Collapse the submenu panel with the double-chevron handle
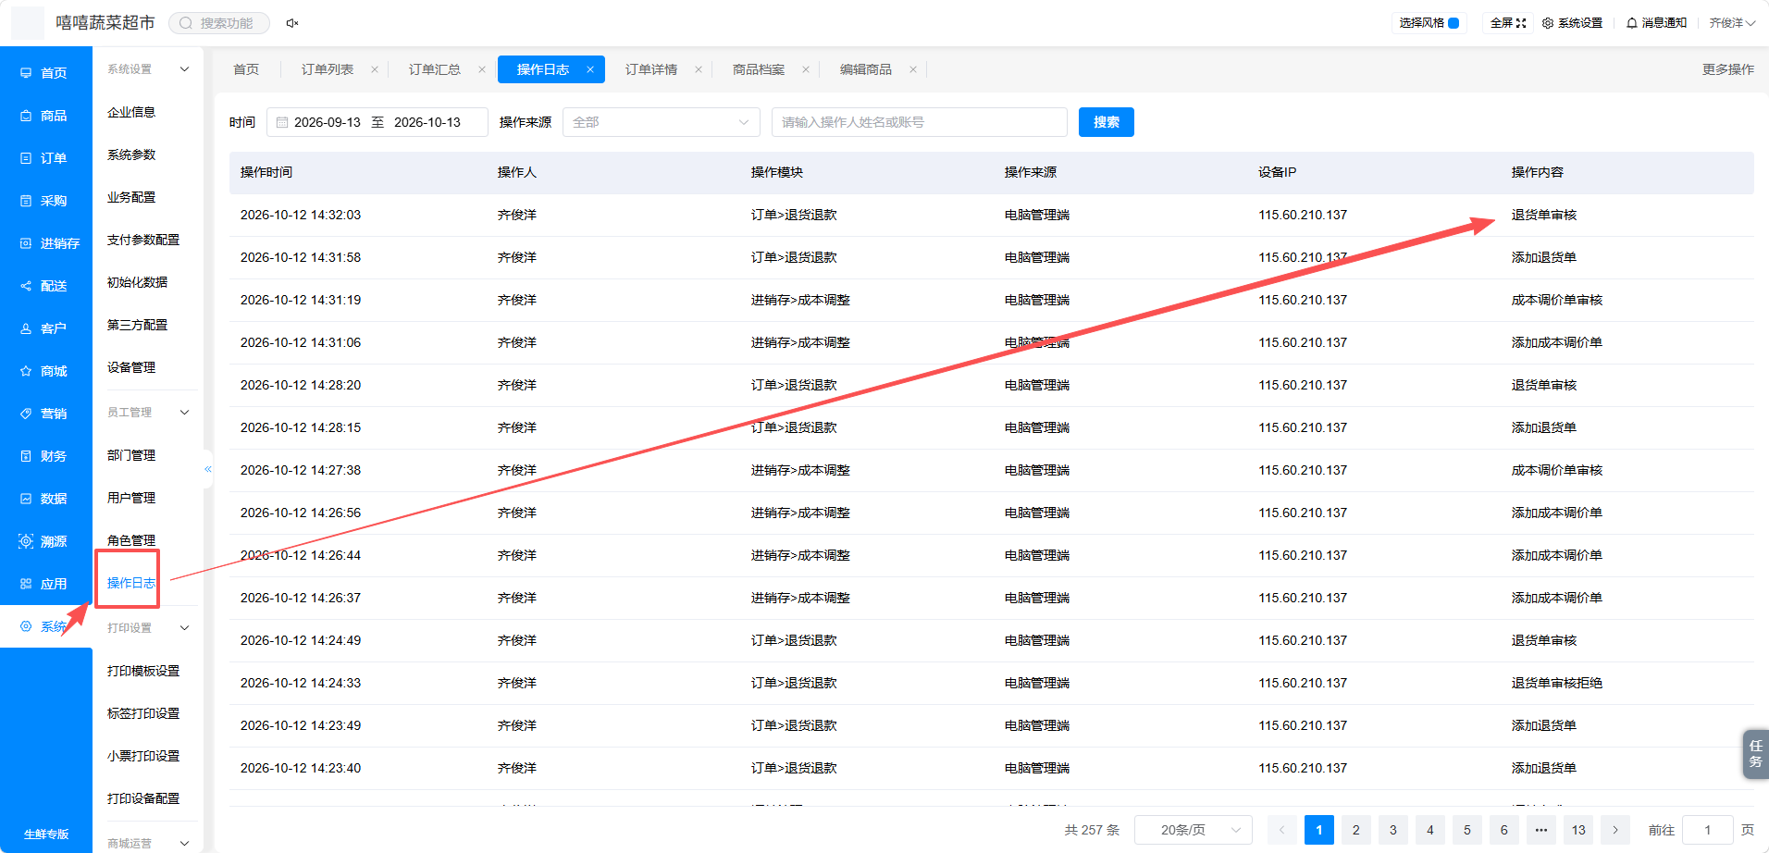Screen dimensions: 1769x853 [x=208, y=469]
